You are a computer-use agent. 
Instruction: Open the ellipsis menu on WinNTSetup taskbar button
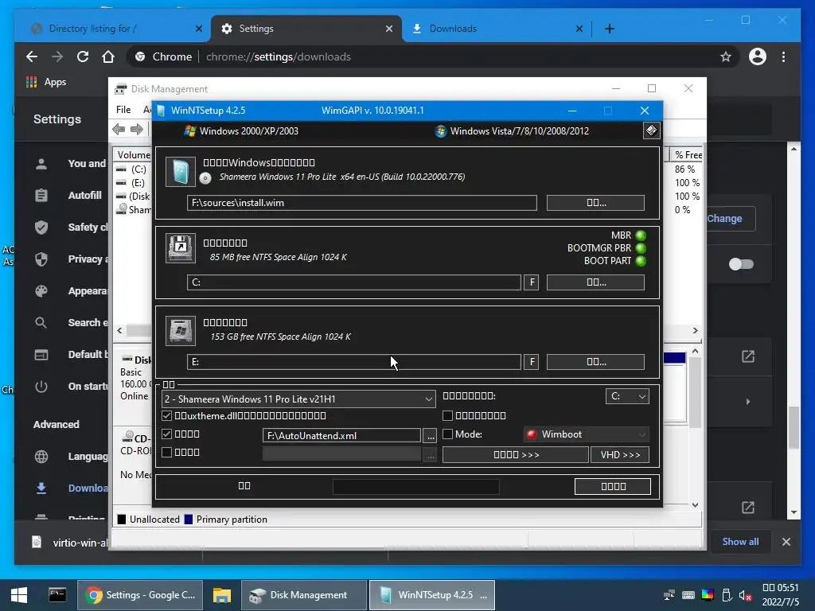pyautogui.click(x=483, y=595)
